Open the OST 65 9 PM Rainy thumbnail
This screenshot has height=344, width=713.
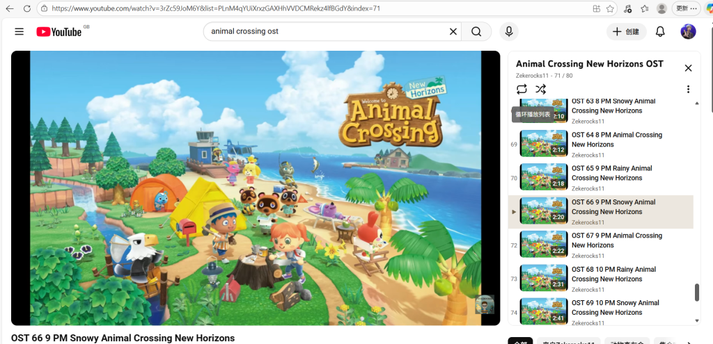(544, 177)
